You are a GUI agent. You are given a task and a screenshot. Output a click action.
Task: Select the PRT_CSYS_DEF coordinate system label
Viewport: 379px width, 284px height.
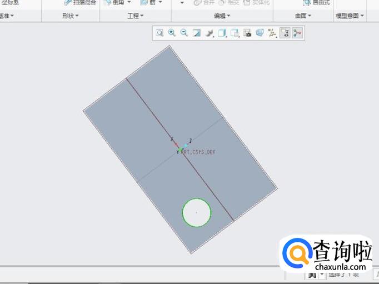tap(198, 152)
